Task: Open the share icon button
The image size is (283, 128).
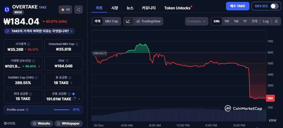Action: 79,10
